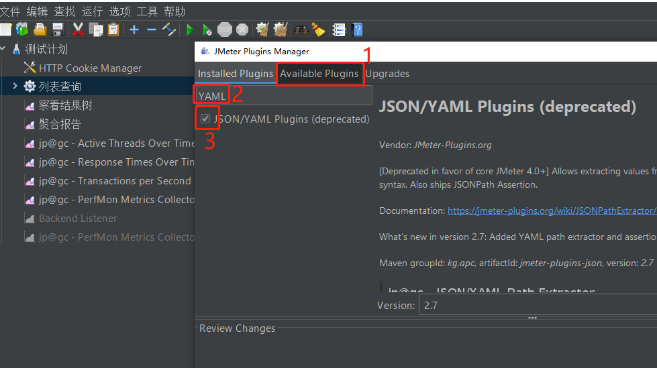Image resolution: width=657 pixels, height=368 pixels.
Task: Click the 聚合报告 listener icon
Action: pos(30,125)
